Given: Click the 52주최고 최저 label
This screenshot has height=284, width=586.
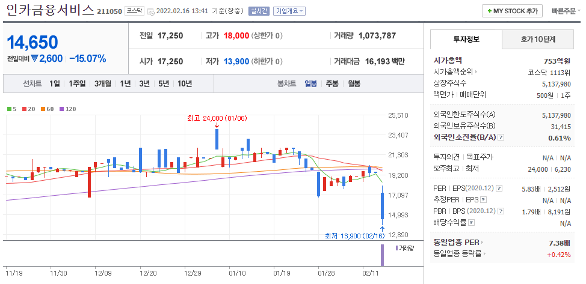Looking at the screenshot, I should 456,169.
